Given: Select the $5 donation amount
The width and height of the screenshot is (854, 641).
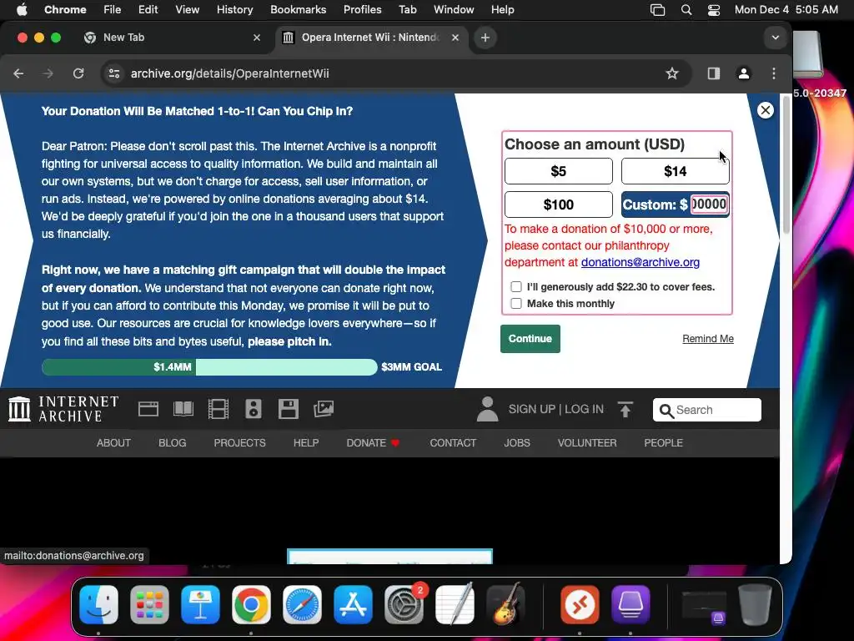Looking at the screenshot, I should 558,171.
